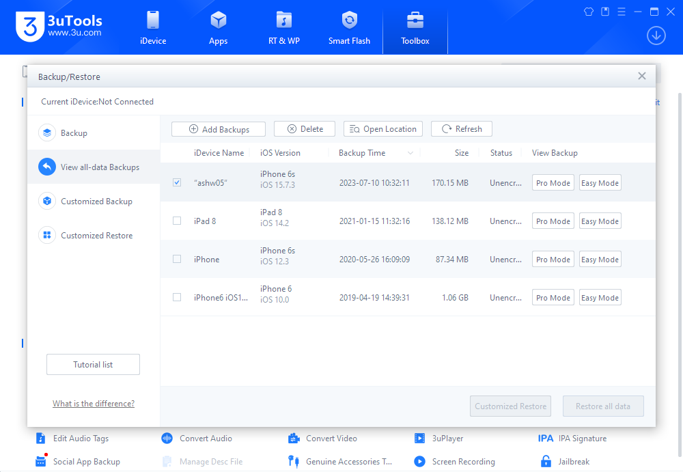Screen dimensions: 683x472
Task: Click the skin shirt icon in title bar
Action: coord(589,12)
